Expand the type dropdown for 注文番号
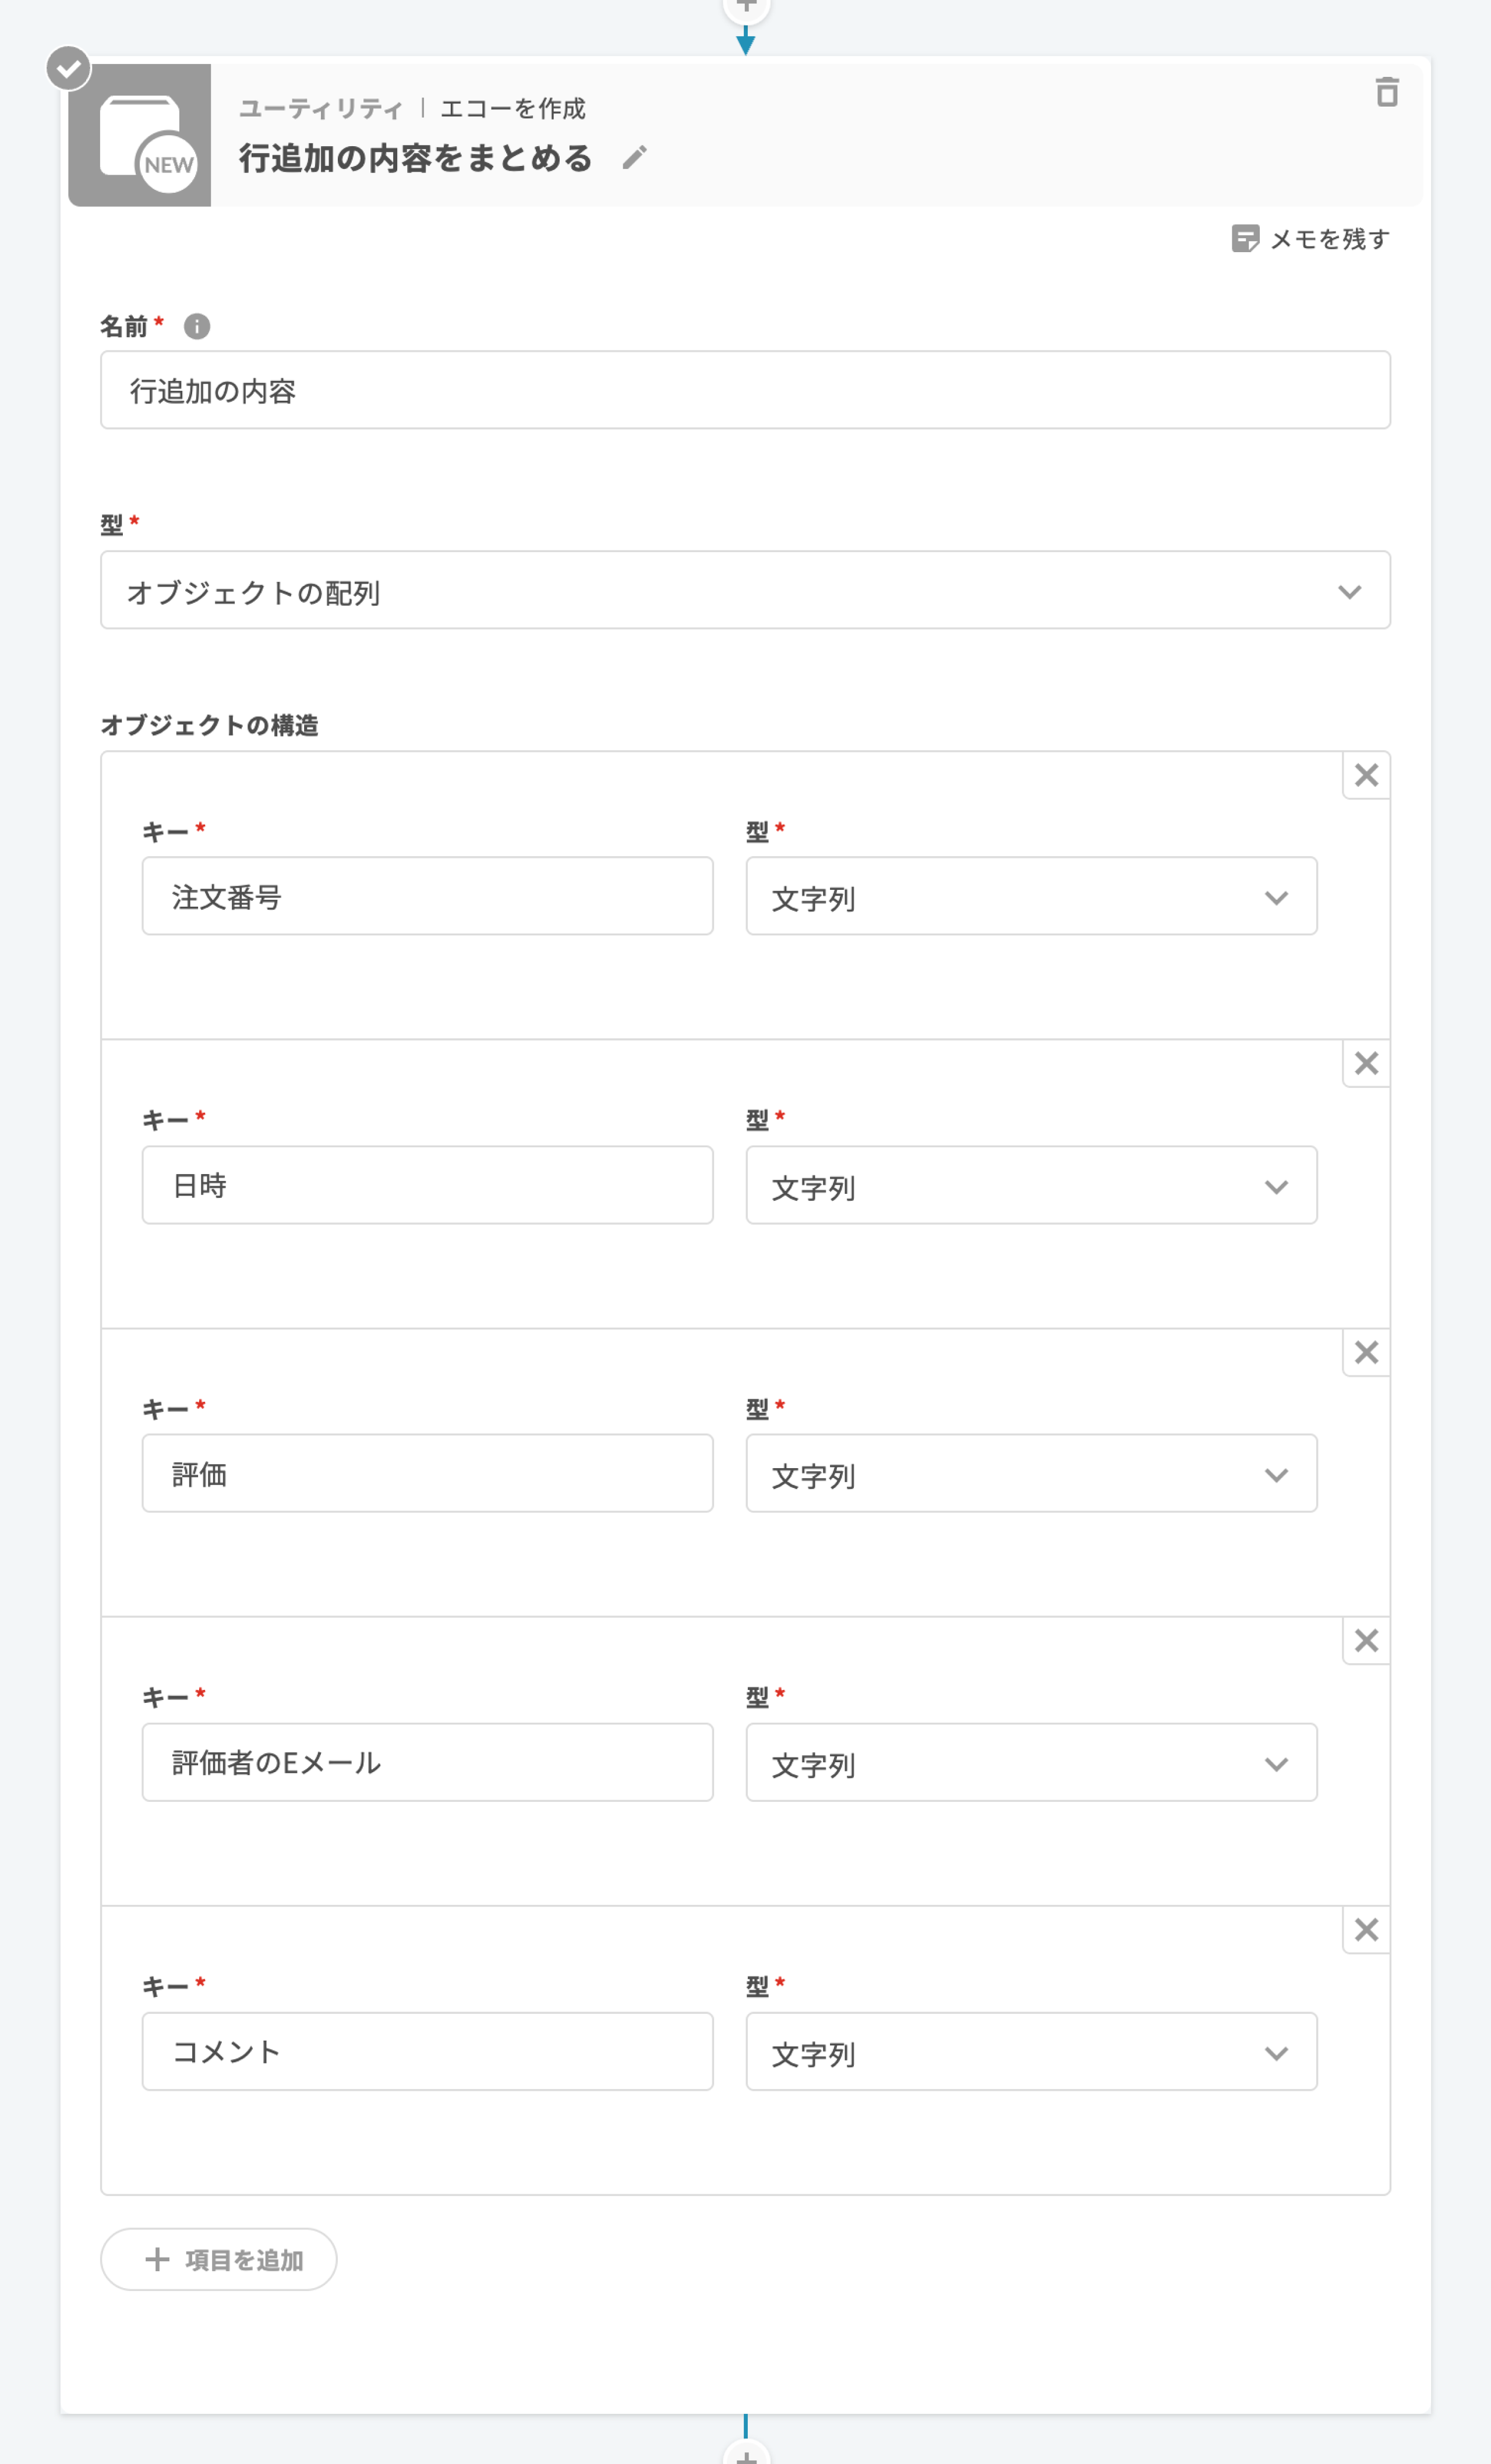The height and width of the screenshot is (2464, 1491). coord(1031,897)
